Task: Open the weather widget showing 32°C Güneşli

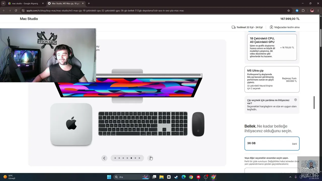Action: pos(10,177)
